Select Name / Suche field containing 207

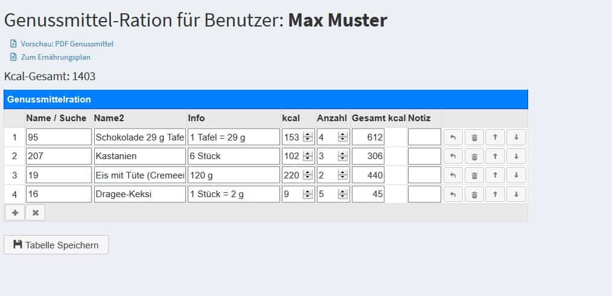pos(59,156)
